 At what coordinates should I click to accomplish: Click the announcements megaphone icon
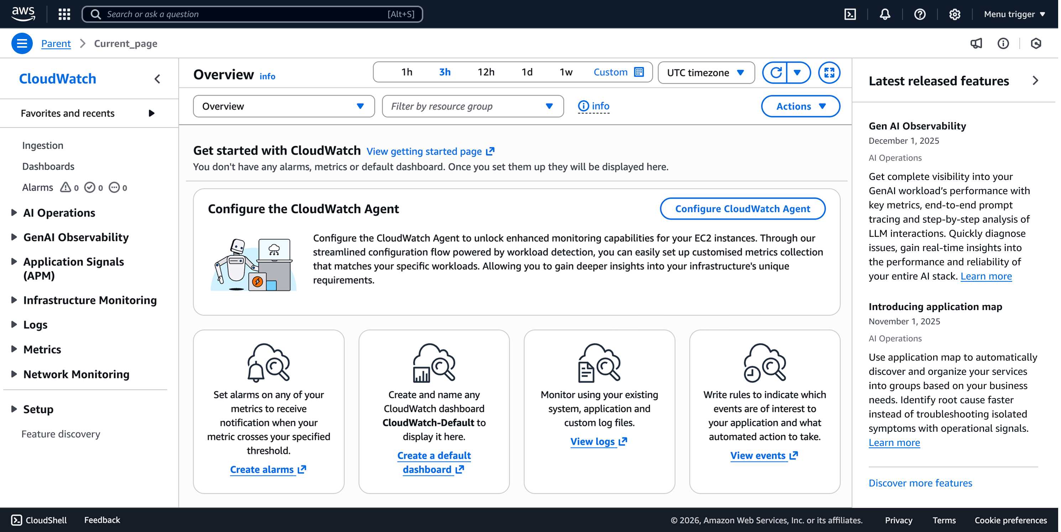976,43
